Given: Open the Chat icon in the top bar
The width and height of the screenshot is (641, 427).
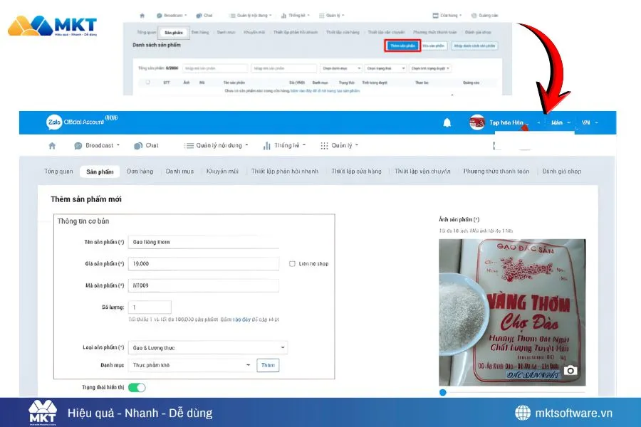Looking at the screenshot, I should pos(137,144).
